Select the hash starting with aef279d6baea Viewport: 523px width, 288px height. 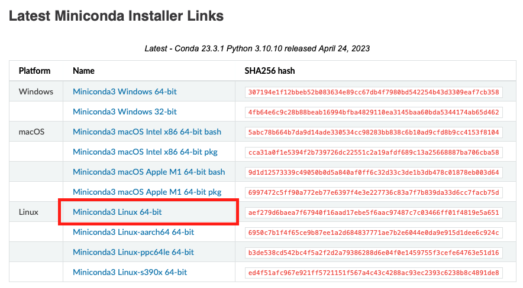pyautogui.click(x=373, y=212)
